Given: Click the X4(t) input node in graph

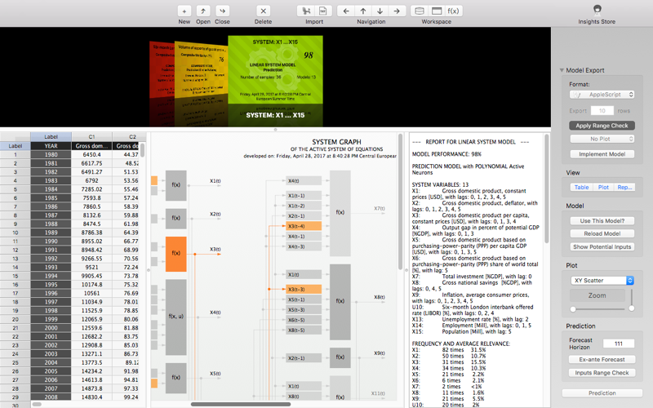Looking at the screenshot, I should coord(304,180).
